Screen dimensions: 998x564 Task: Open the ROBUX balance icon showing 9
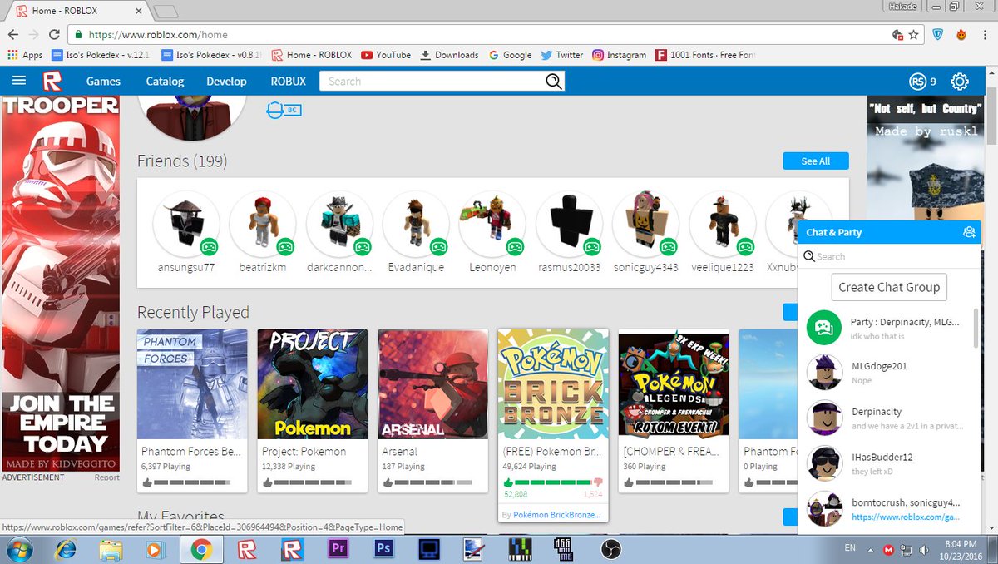tap(917, 81)
